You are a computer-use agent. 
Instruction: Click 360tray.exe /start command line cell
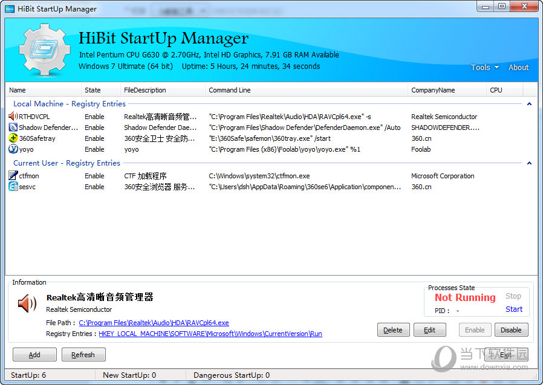(270, 138)
